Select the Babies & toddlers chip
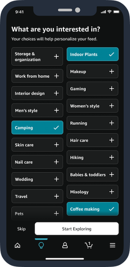130x267 pixels. (x=92, y=175)
